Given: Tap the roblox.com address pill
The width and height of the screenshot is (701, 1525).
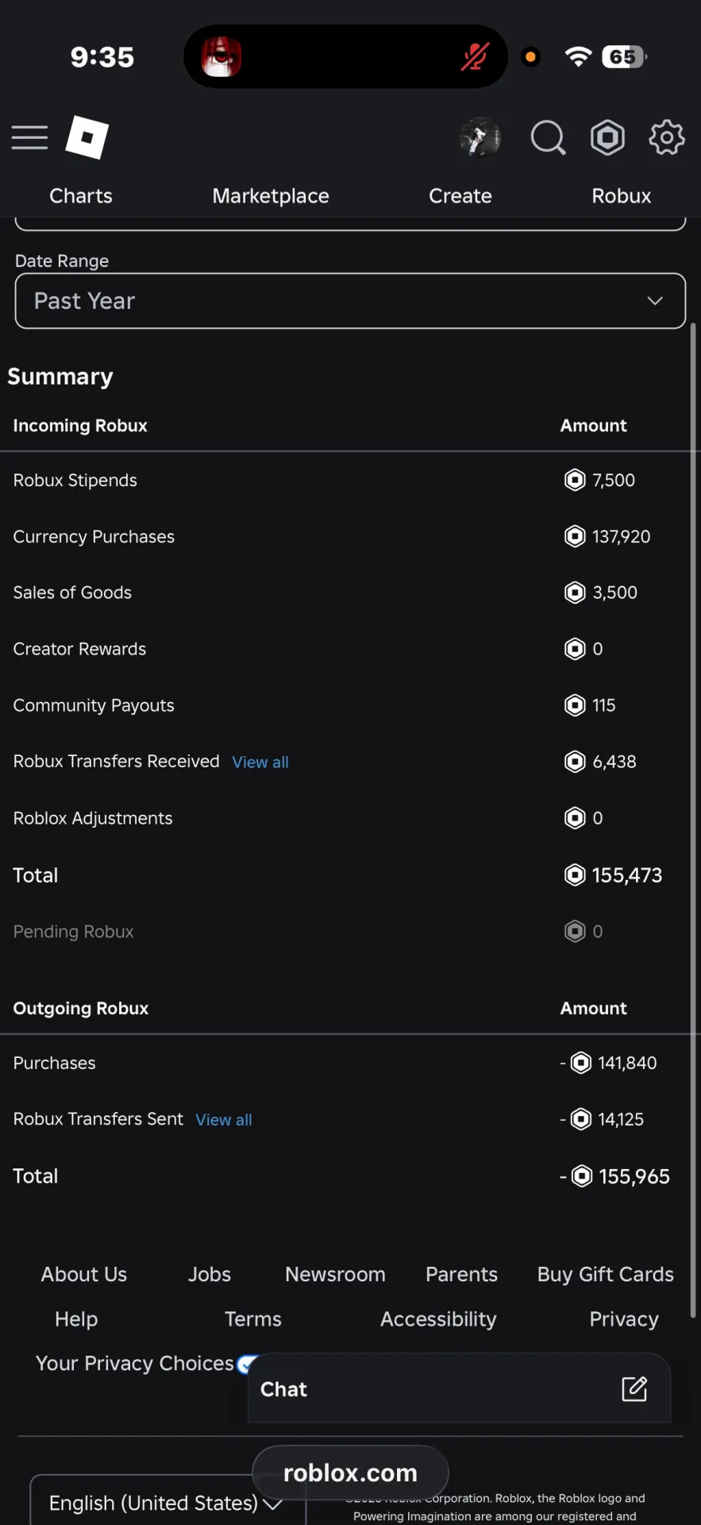Looking at the screenshot, I should pos(350,1473).
